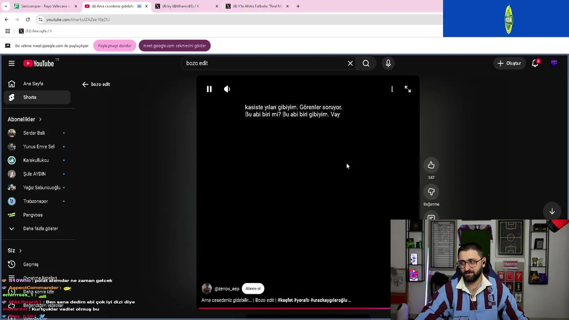This screenshot has width=569, height=320.
Task: Open Şule AYDIN channel
Action: tap(37, 174)
